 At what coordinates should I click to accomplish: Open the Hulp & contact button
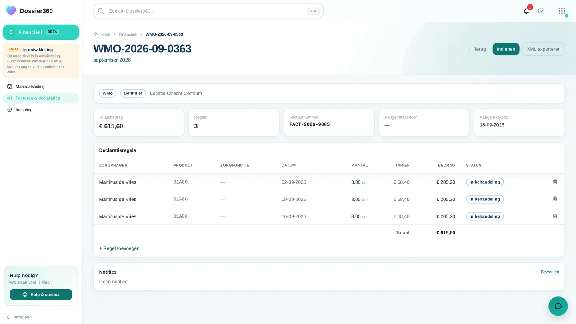point(41,294)
